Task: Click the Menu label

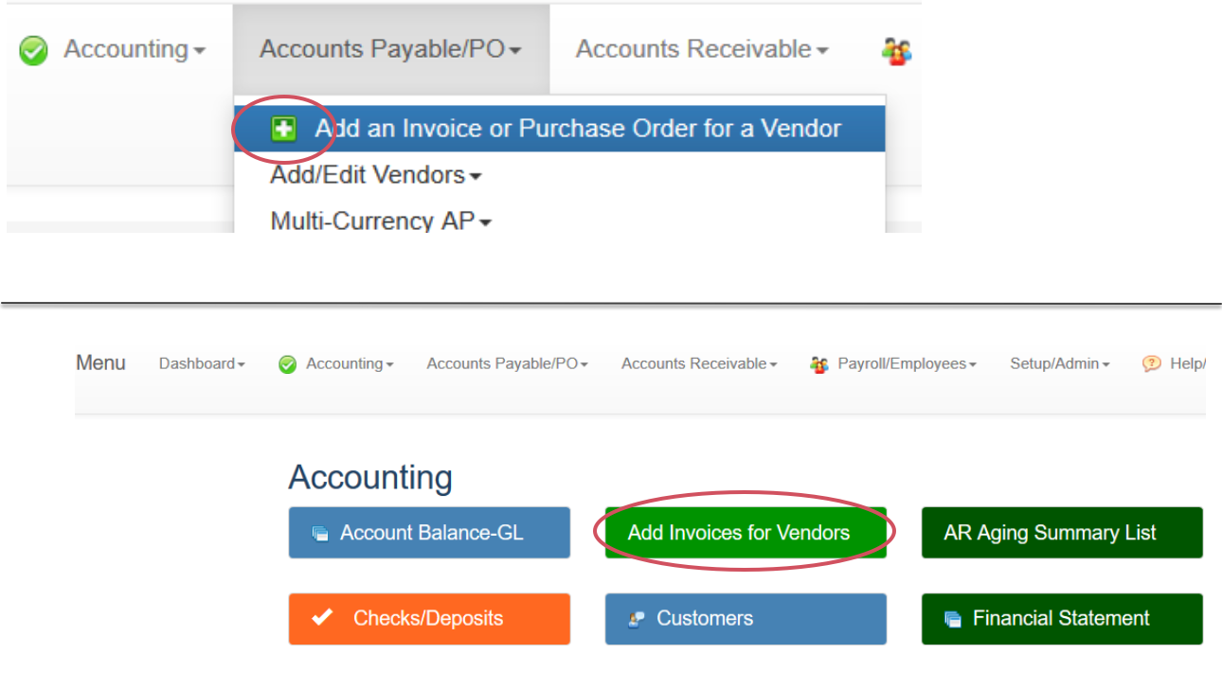Action: click(100, 363)
